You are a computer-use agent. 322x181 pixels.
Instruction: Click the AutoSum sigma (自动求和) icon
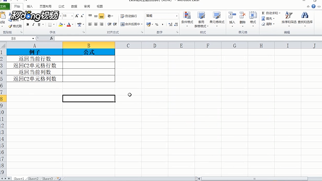coord(263,13)
